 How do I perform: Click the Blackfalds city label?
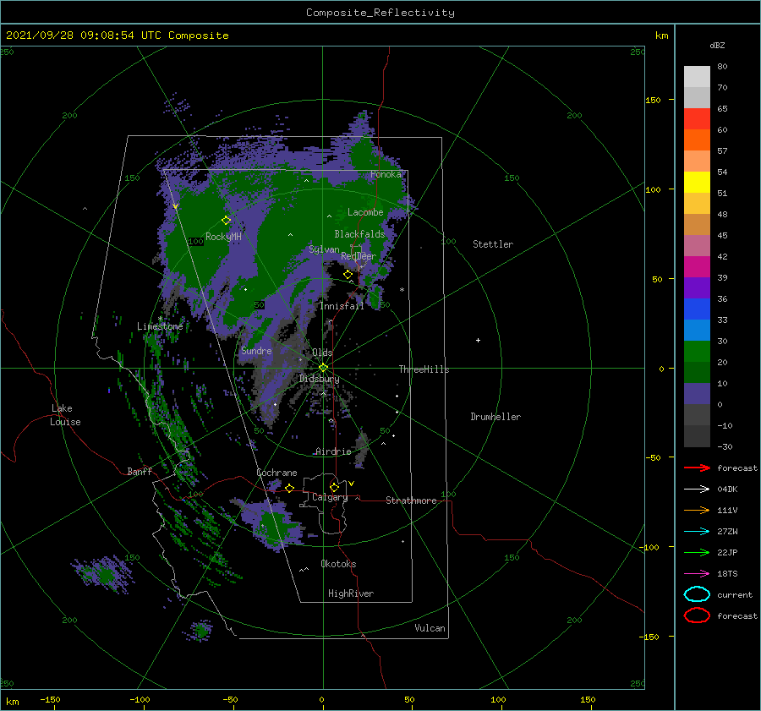[x=359, y=234]
